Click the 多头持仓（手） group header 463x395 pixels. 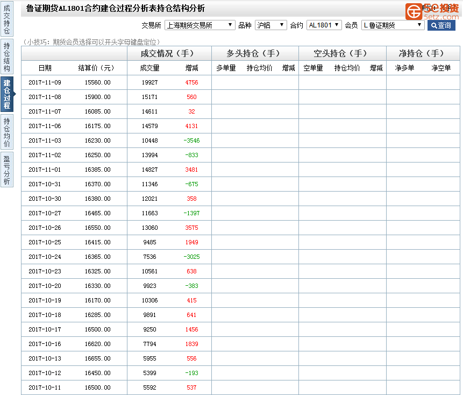pyautogui.click(x=255, y=53)
